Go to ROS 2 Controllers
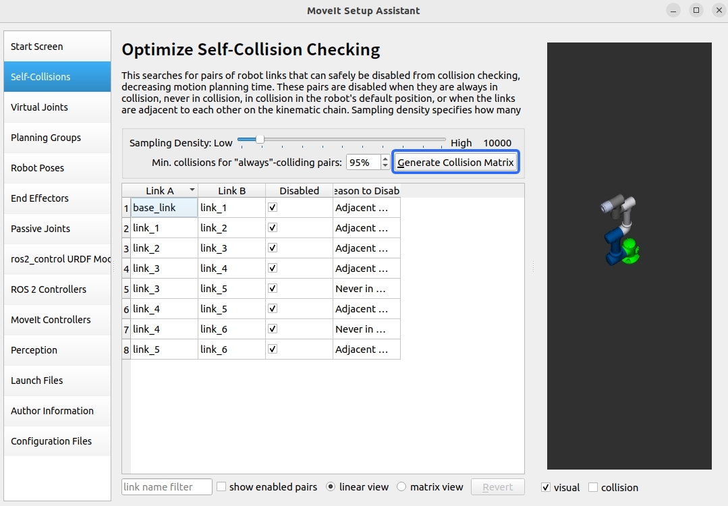 click(57, 289)
